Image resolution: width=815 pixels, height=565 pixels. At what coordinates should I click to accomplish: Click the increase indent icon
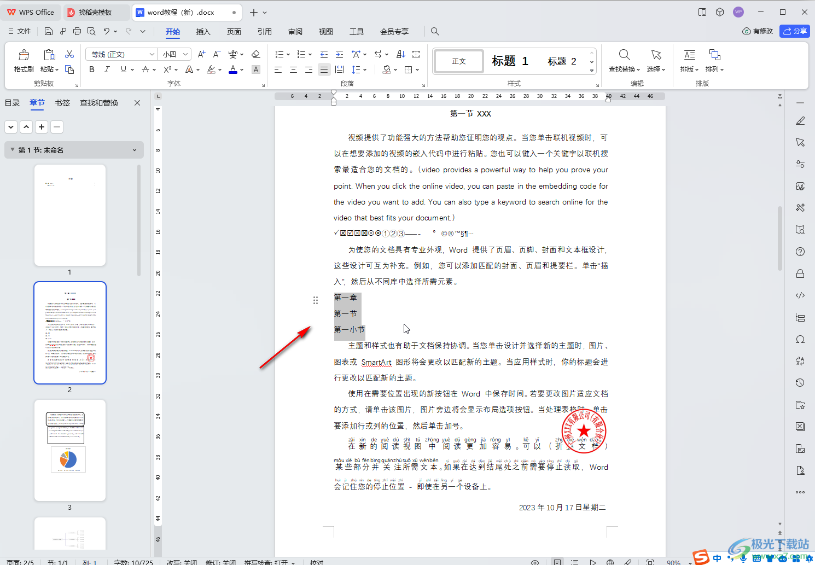(x=339, y=54)
